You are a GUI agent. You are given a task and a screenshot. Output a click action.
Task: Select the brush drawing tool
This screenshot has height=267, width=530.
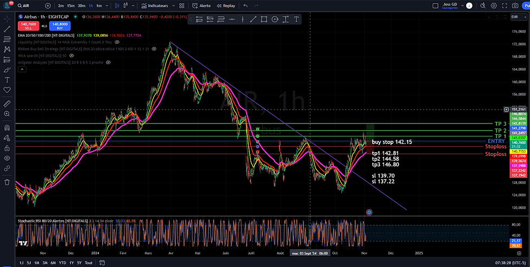pos(6,70)
